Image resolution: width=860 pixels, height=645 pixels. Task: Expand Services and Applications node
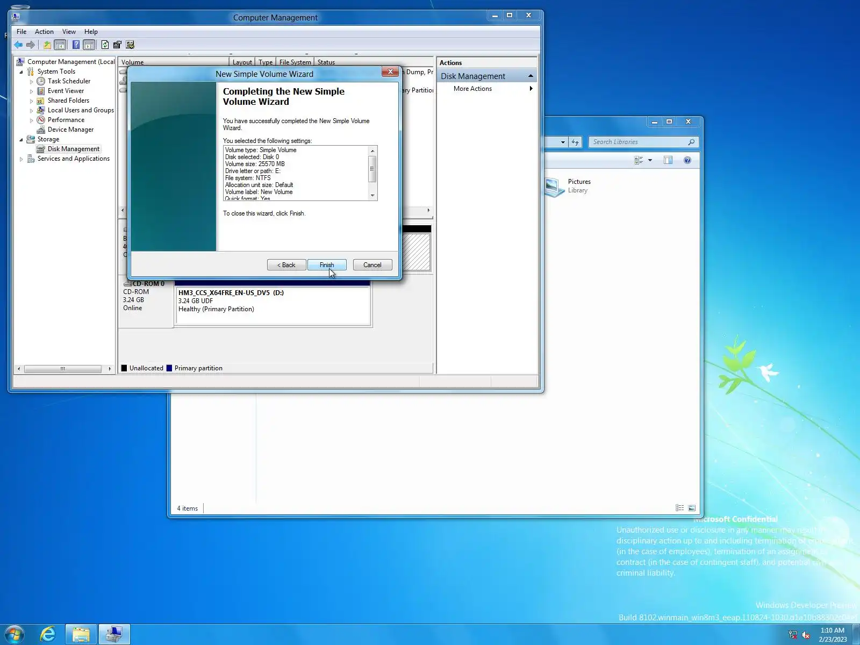(x=21, y=159)
